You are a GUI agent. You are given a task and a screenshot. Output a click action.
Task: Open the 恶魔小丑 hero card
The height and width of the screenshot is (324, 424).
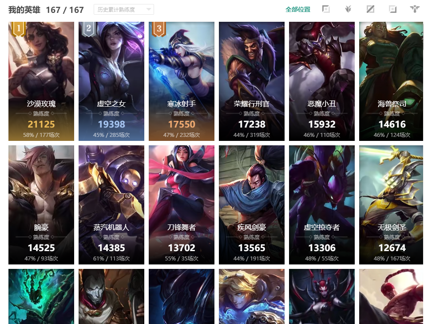[322, 81]
